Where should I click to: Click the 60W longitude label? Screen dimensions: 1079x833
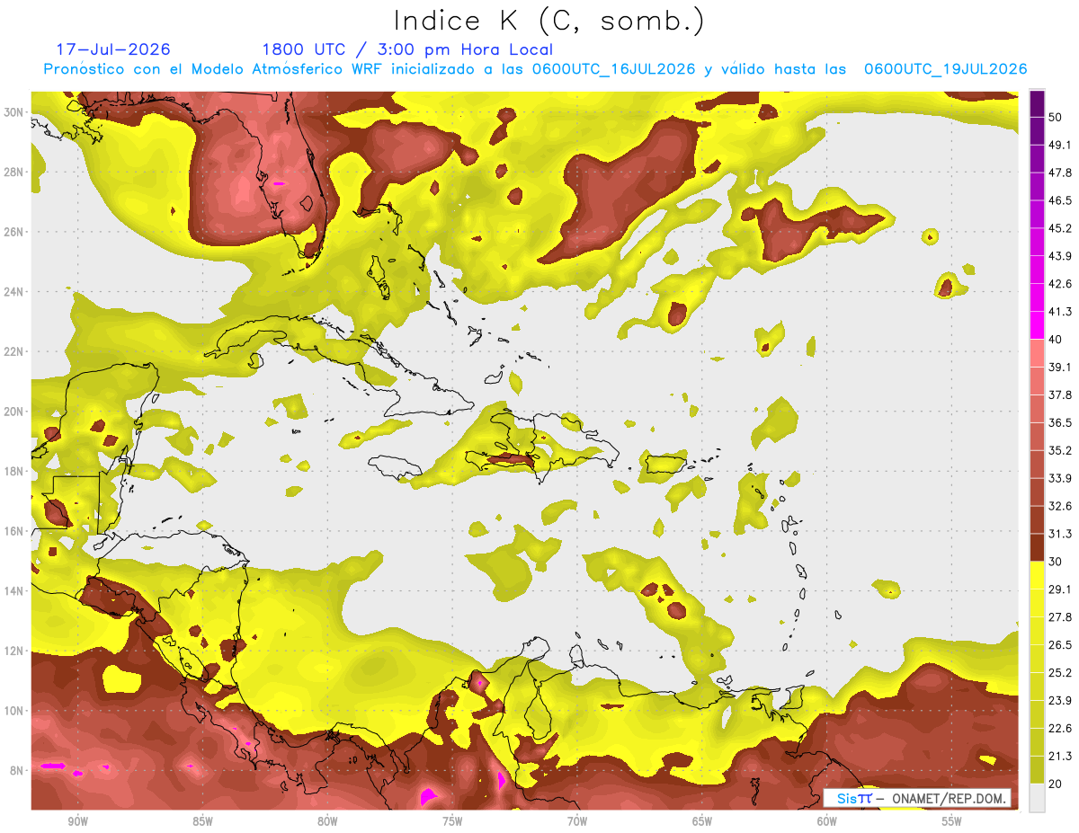coord(827,821)
